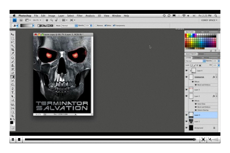Select the Move tool
The image size is (230, 153).
(13, 34)
